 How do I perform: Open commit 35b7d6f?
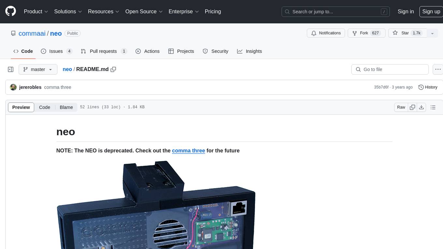click(381, 87)
